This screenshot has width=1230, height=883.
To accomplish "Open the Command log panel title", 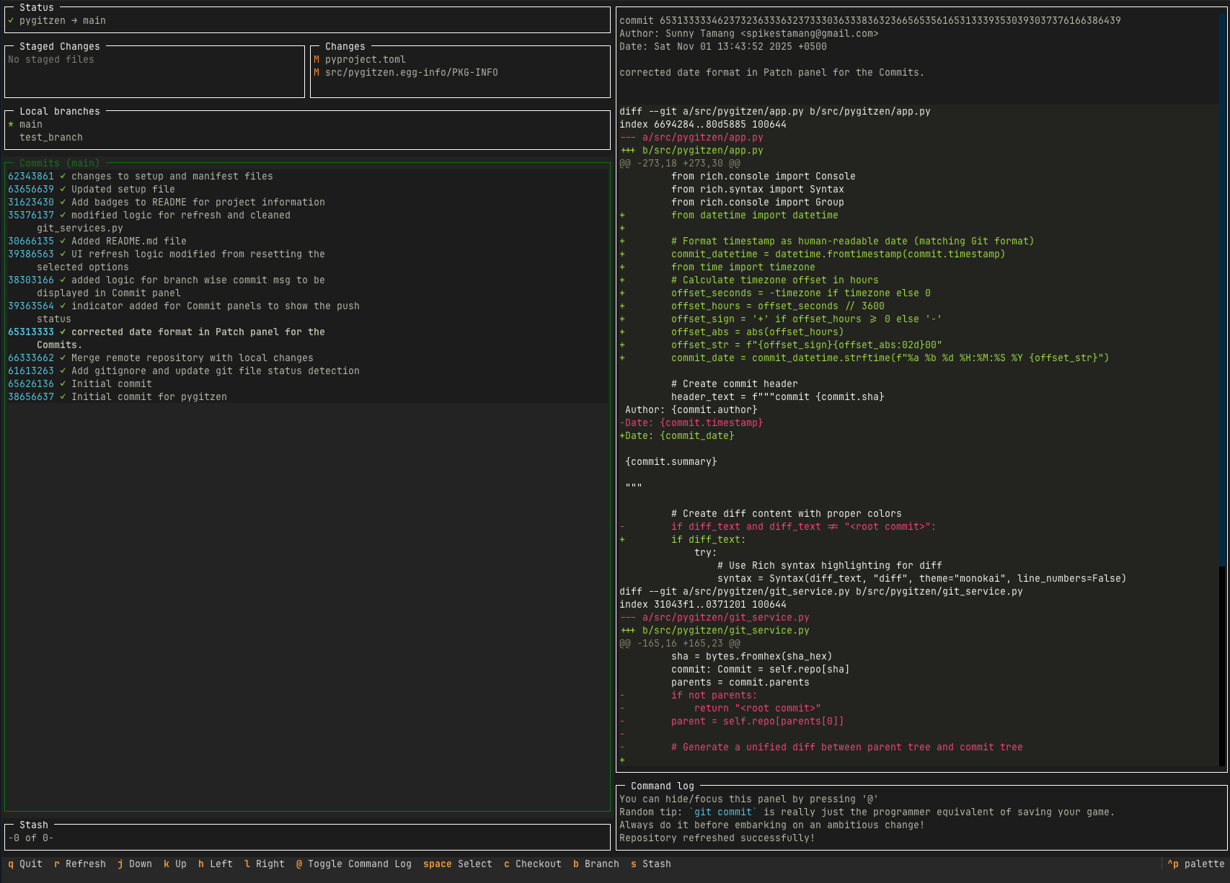I will point(661,786).
